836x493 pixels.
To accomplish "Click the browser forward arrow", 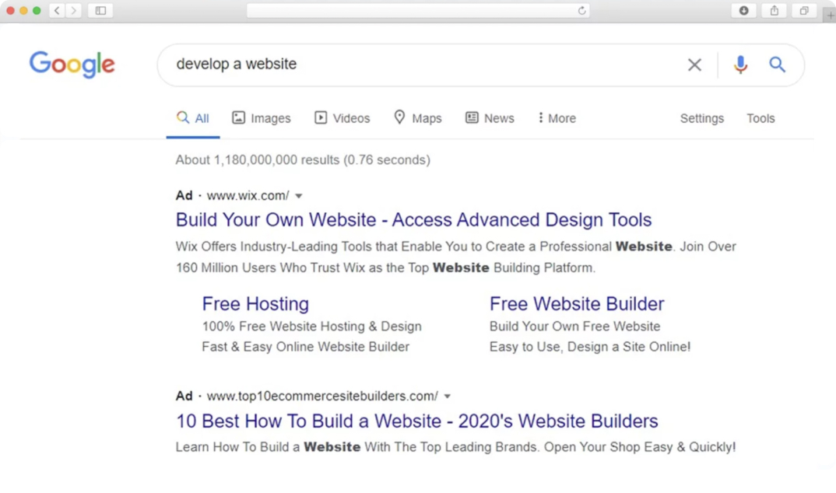I will [x=74, y=11].
